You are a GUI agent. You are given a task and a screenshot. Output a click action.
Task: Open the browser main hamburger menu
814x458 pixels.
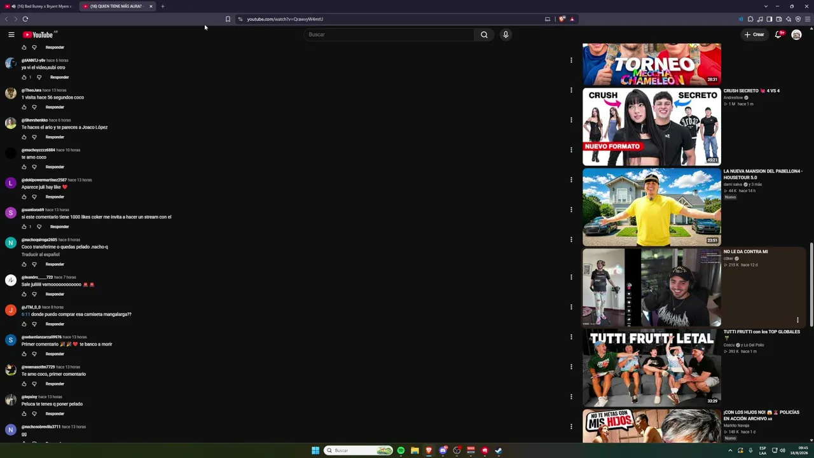tap(808, 19)
